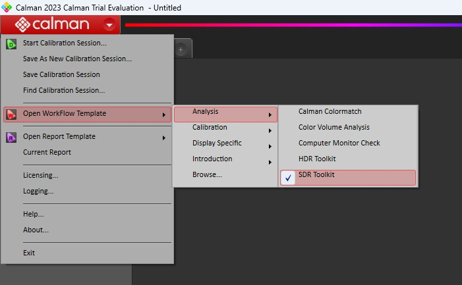Expand the Introduction submenu arrow

[270, 162]
